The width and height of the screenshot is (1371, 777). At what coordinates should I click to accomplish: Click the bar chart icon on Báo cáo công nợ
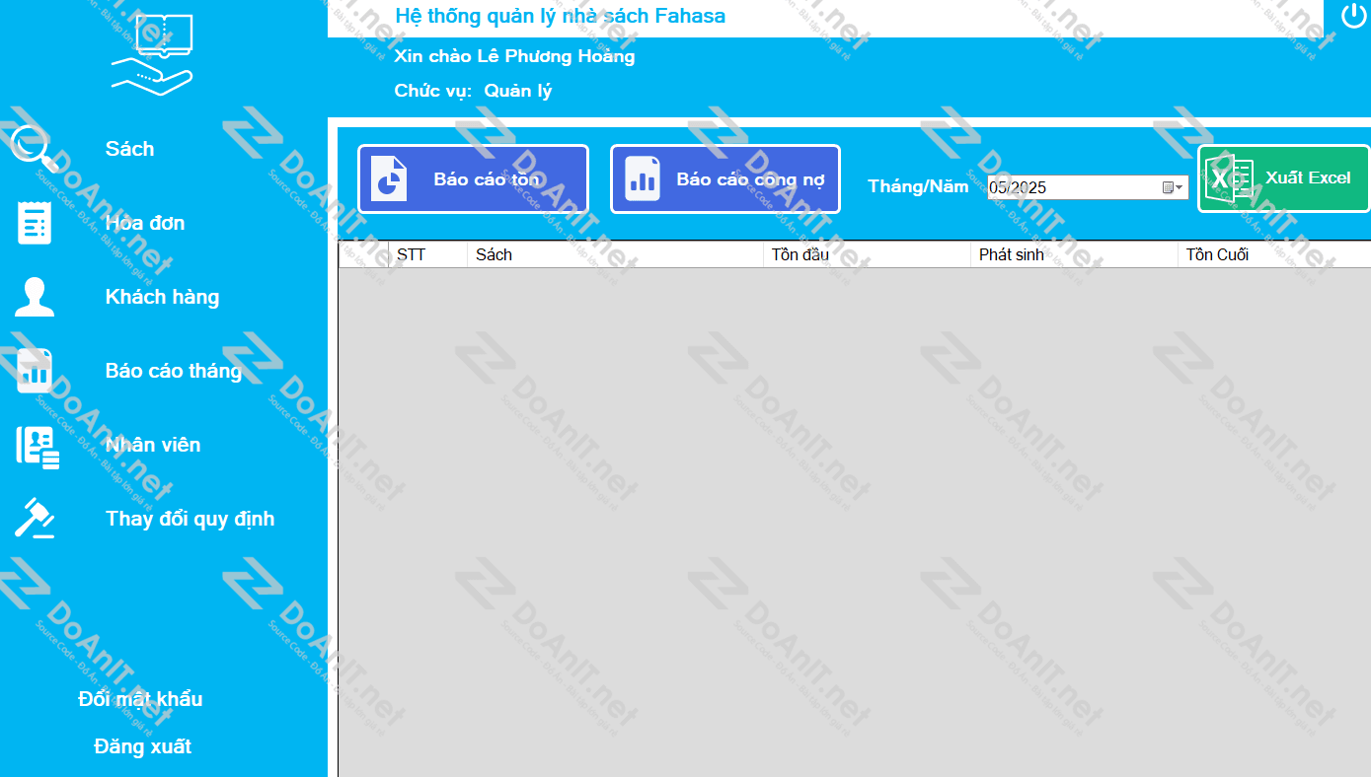[x=643, y=179]
